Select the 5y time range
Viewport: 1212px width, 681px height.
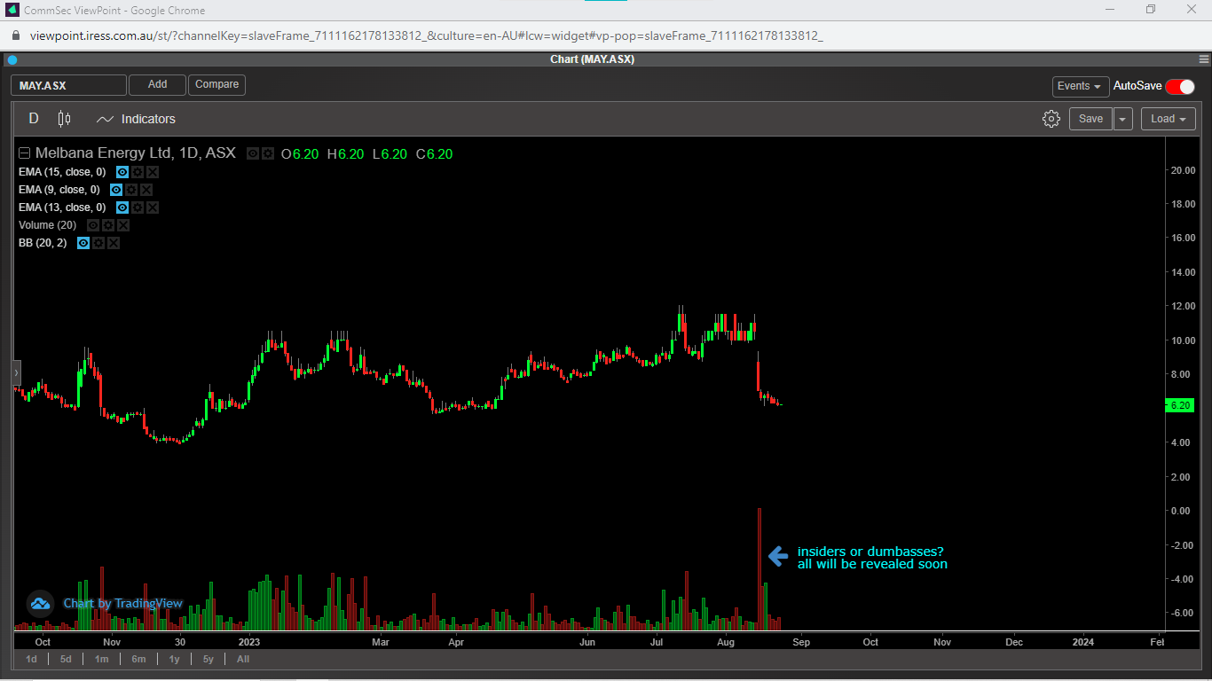(208, 659)
